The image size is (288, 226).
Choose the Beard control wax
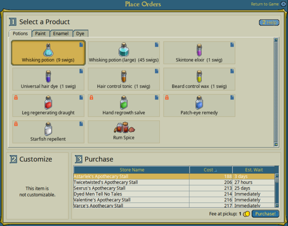pos(199,79)
